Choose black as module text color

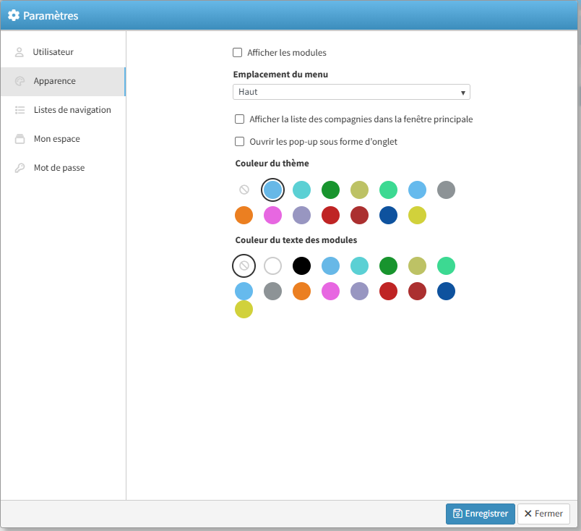coord(301,266)
